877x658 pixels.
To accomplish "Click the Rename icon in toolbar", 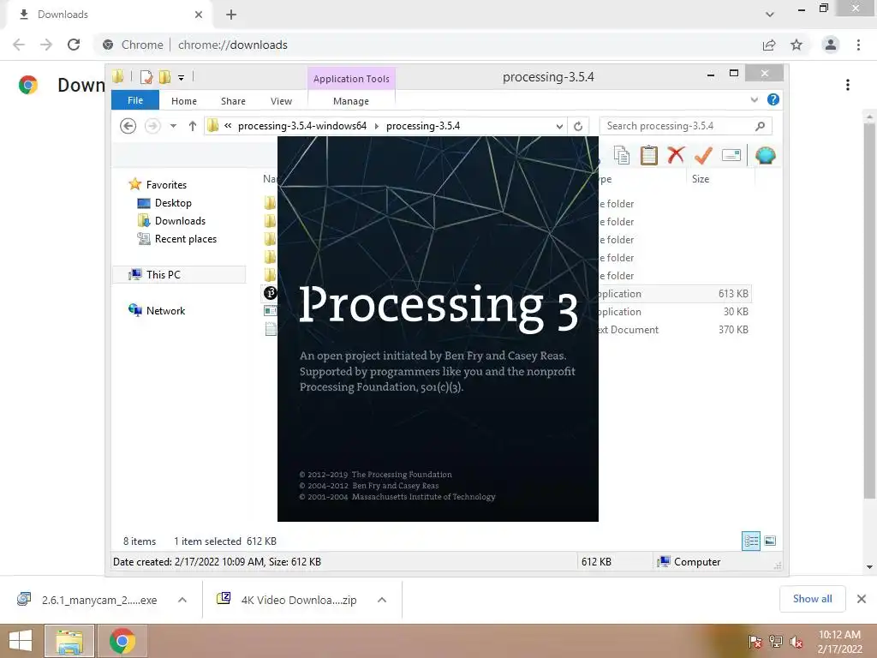I will (731, 155).
